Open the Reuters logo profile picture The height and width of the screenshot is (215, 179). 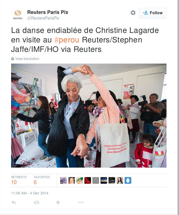(x=18, y=15)
